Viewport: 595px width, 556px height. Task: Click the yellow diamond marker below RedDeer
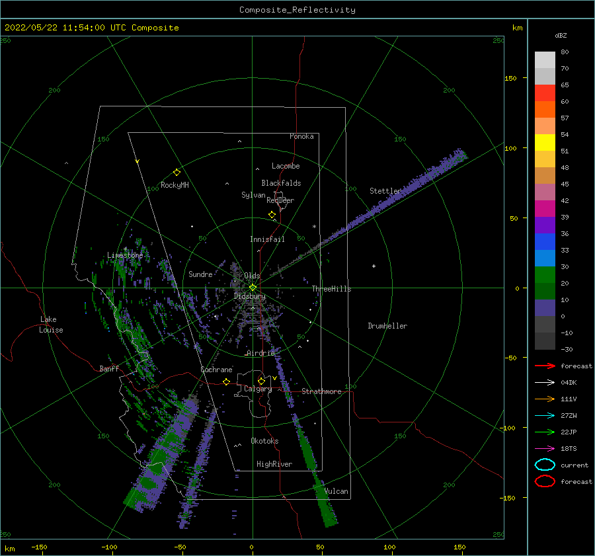(272, 215)
